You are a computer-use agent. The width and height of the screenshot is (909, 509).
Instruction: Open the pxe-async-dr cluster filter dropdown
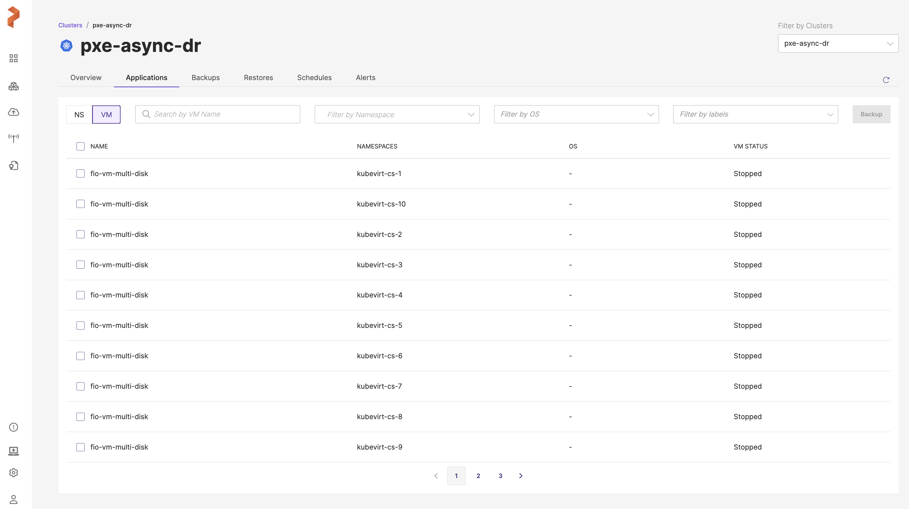[838, 44]
